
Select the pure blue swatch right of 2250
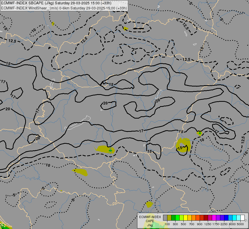coord(226,218)
